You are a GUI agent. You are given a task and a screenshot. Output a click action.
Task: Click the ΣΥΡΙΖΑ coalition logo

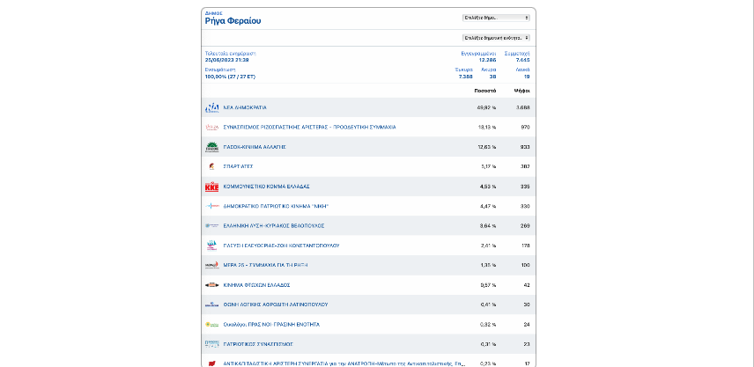click(x=212, y=128)
